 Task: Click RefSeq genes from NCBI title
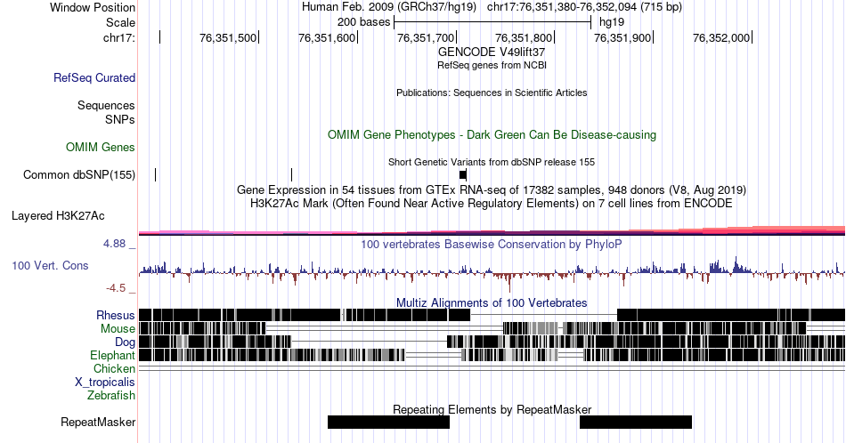(492, 65)
